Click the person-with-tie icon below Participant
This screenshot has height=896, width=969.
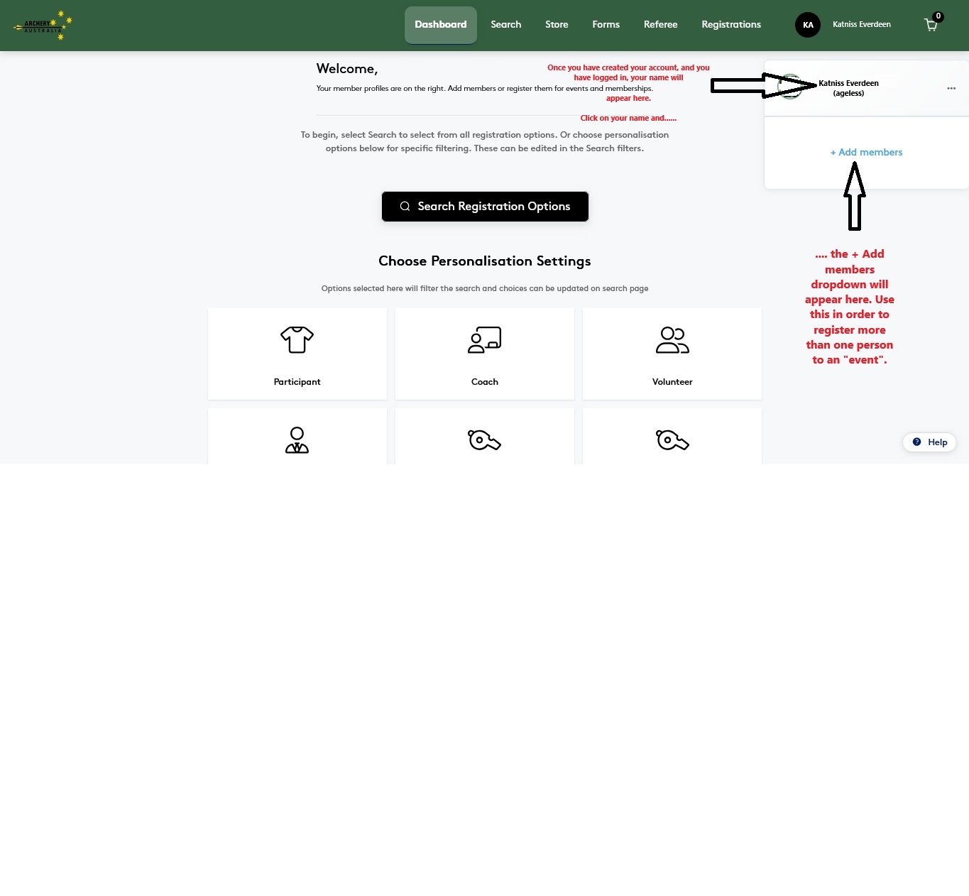(297, 439)
